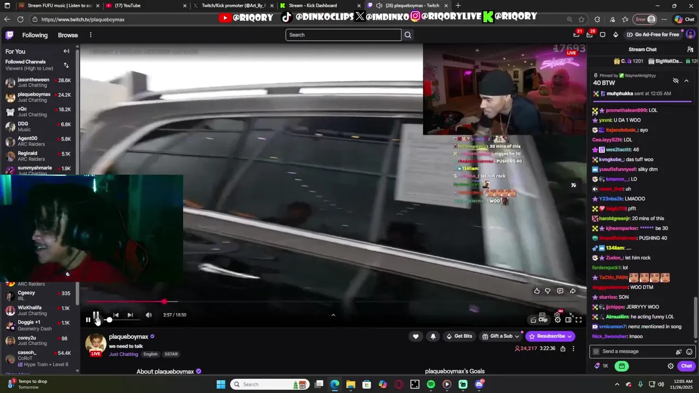Open the Just Chatting category link
The width and height of the screenshot is (699, 393).
(x=123, y=354)
